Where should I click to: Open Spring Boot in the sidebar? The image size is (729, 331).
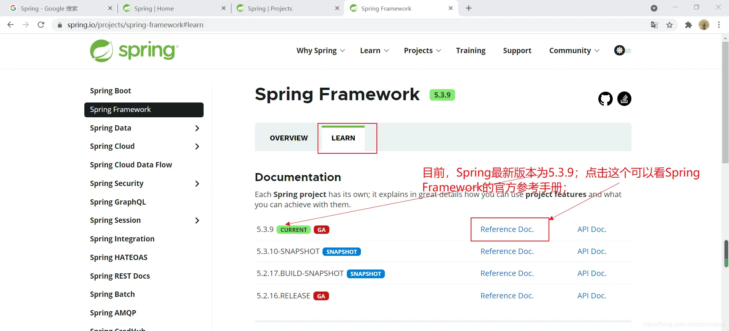[x=111, y=91]
